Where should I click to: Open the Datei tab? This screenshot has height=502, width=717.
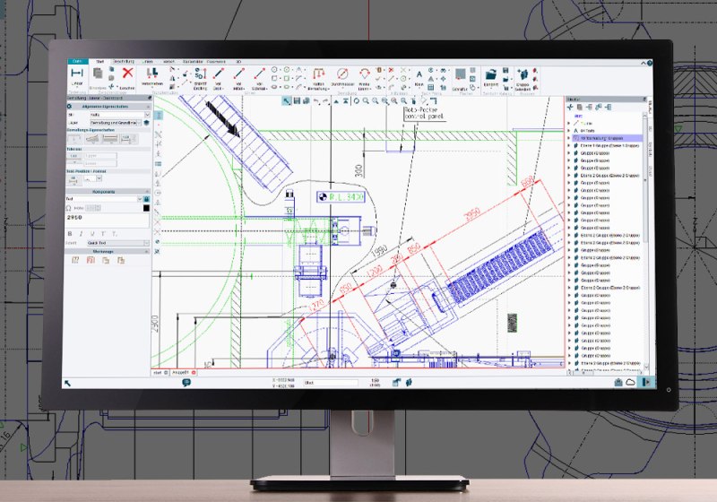point(78,61)
